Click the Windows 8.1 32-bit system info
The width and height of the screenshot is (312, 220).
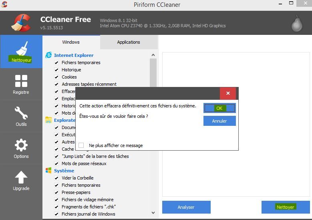(x=119, y=20)
